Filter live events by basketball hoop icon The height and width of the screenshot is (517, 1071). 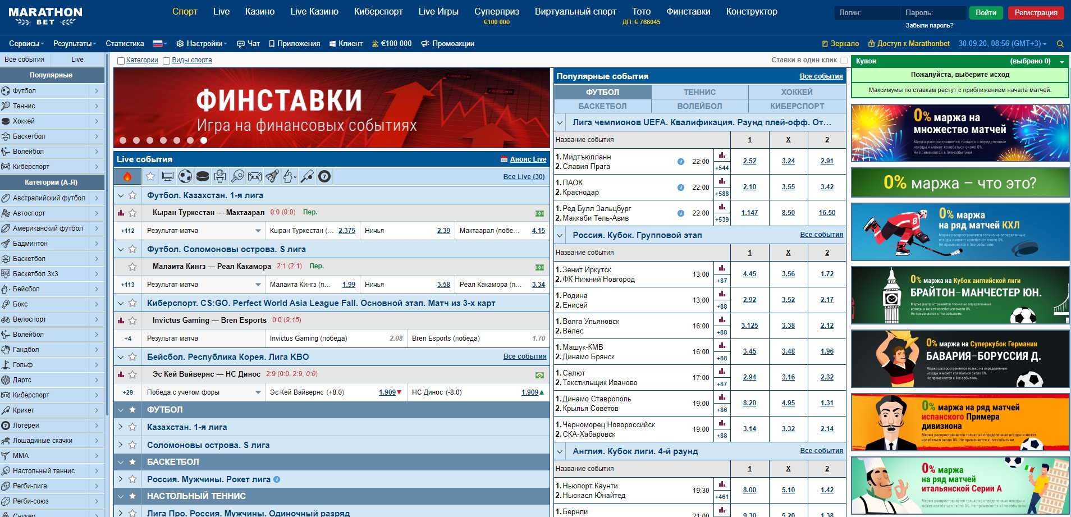[220, 176]
